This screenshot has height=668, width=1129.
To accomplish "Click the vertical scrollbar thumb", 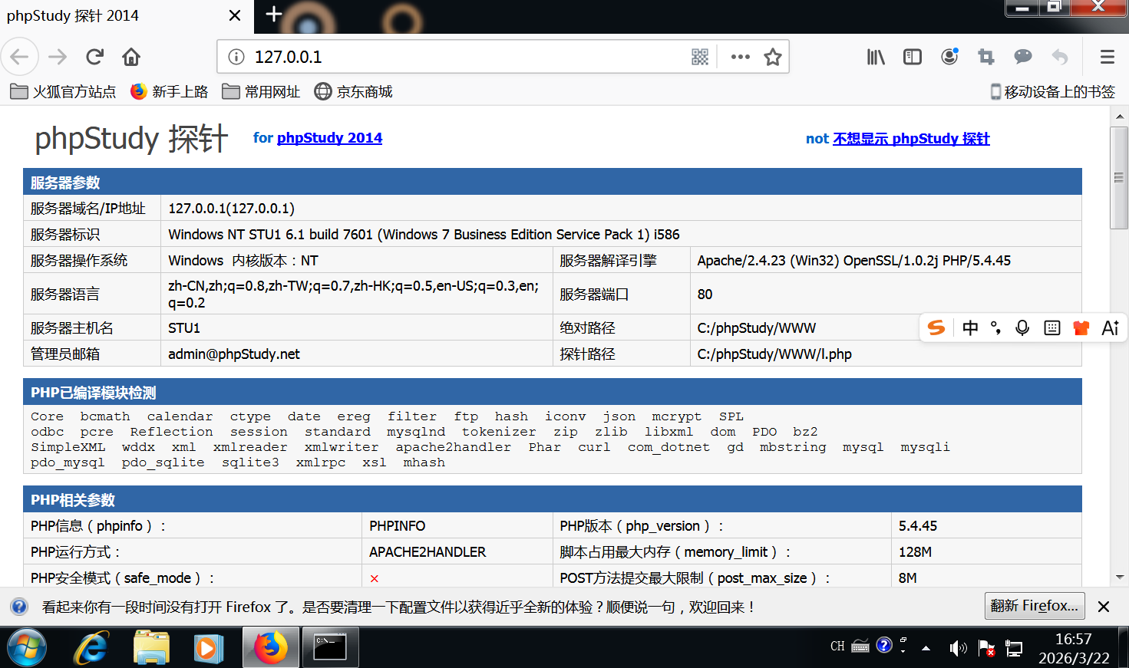I will coord(1119,178).
